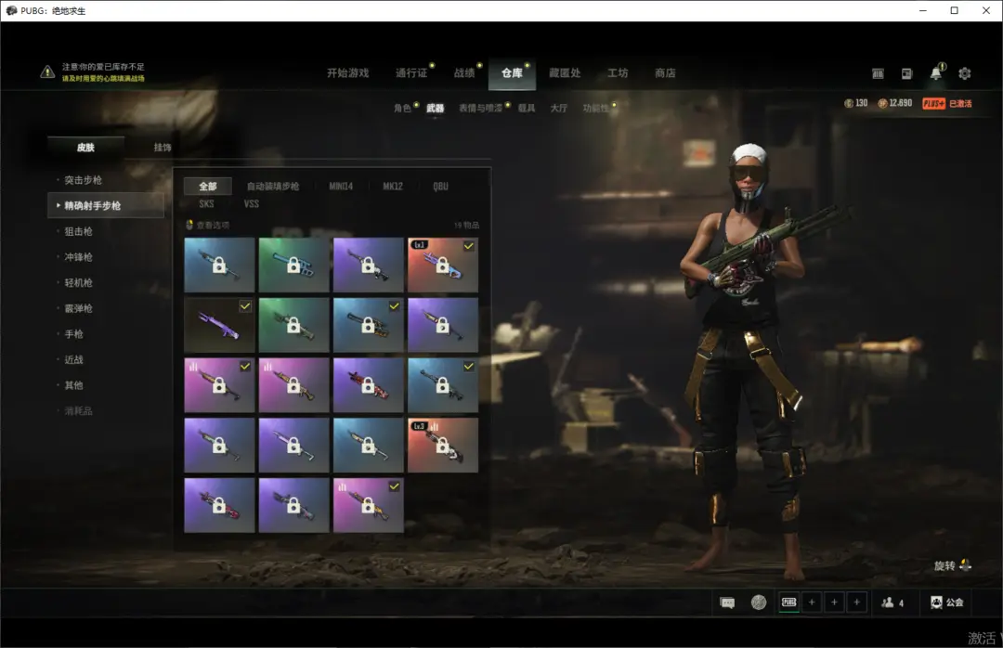Viewport: 1003px width, 648px height.
Task: Click the Lv.1 badge on red-background skin
Action: [420, 245]
